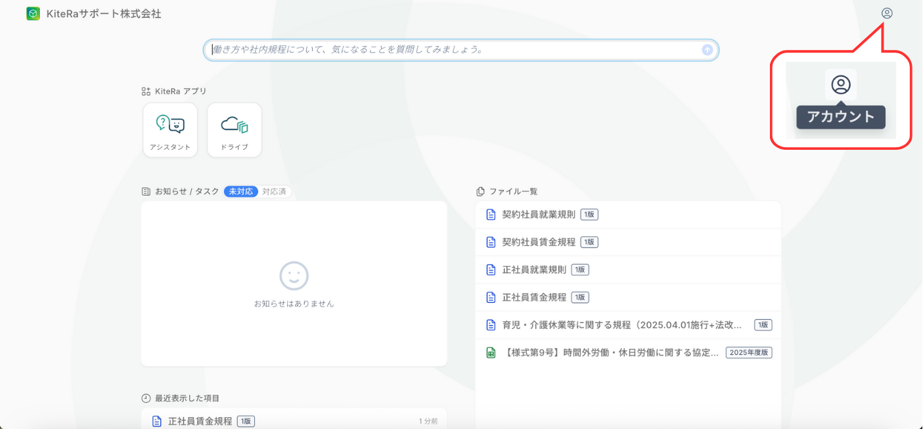Viewport: 923px width, 429px height.
Task: Open the アシスタント app
Action: point(170,129)
